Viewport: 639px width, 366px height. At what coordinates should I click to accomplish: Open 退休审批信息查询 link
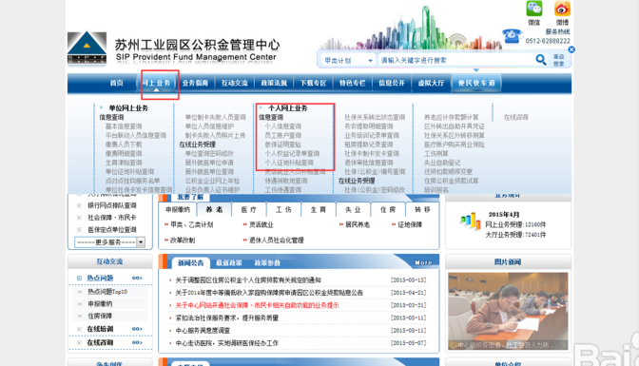coord(369,163)
